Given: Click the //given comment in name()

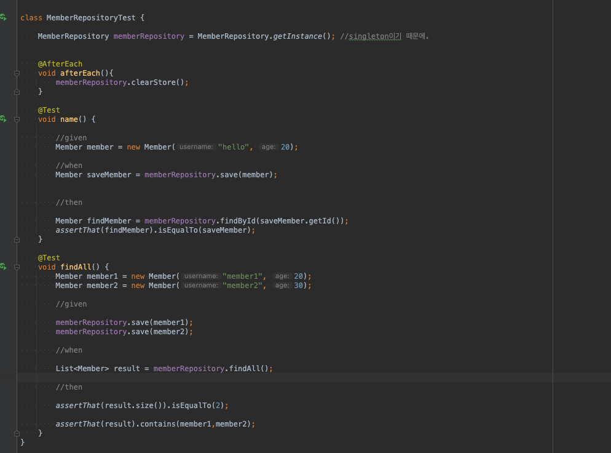Looking at the screenshot, I should click(x=71, y=138).
